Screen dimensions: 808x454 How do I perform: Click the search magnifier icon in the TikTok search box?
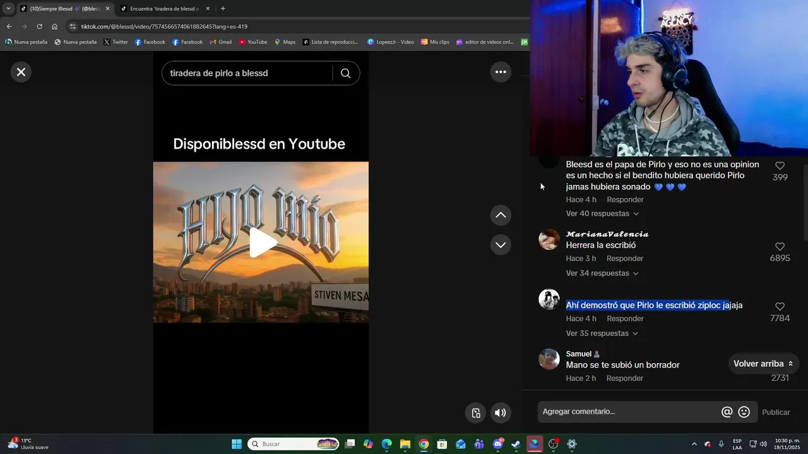(x=345, y=73)
